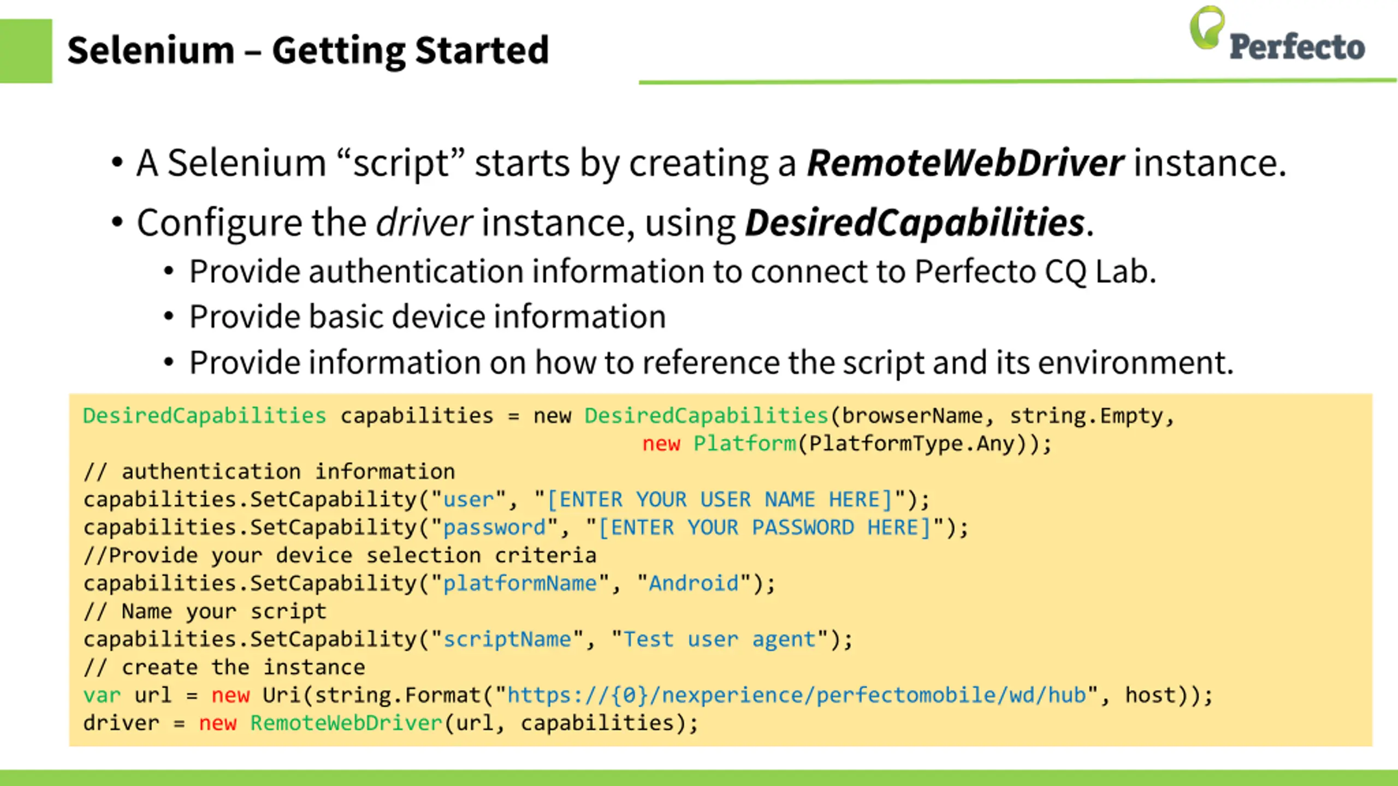This screenshot has height=786, width=1398.
Task: Click the "// Name your script" comment
Action: pos(205,611)
